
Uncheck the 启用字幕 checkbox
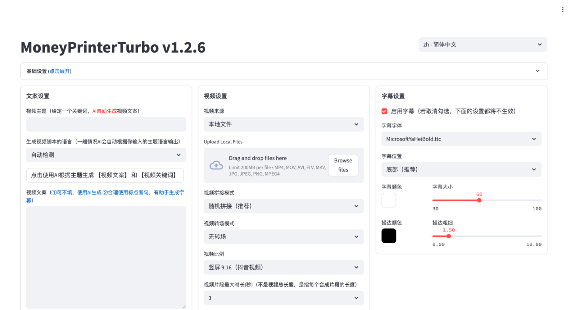384,111
